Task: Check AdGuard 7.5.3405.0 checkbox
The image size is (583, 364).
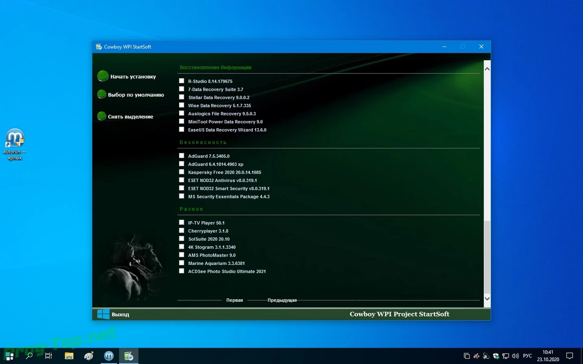Action: pos(182,156)
